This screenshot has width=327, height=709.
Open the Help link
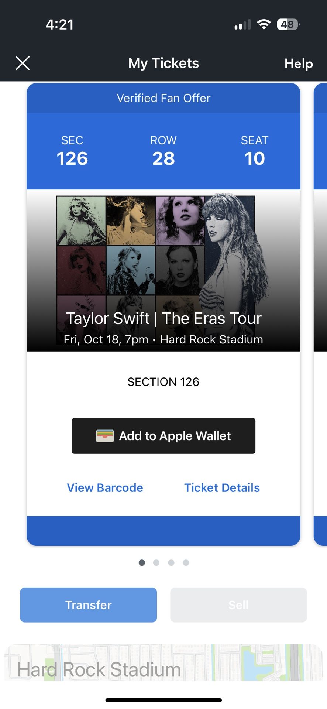tap(298, 64)
